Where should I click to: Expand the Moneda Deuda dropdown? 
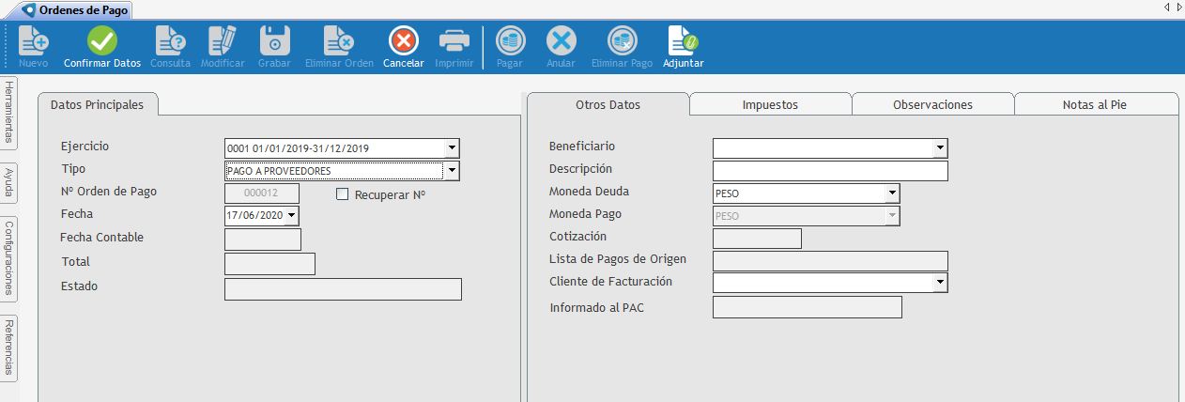[891, 193]
